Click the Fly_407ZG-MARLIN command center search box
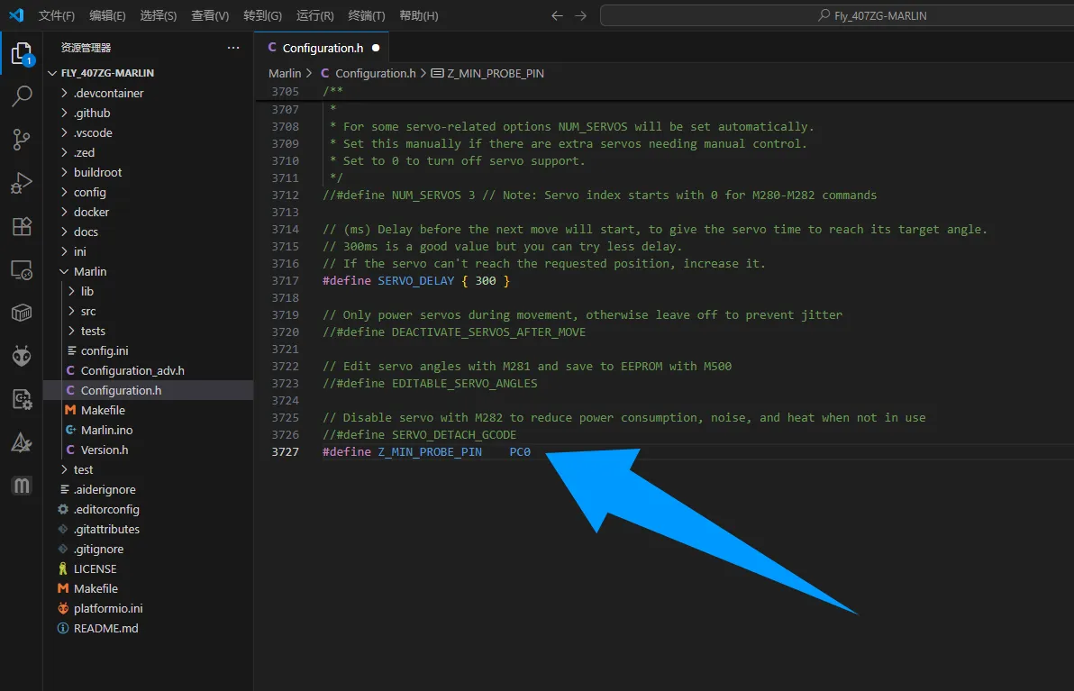 [x=835, y=15]
